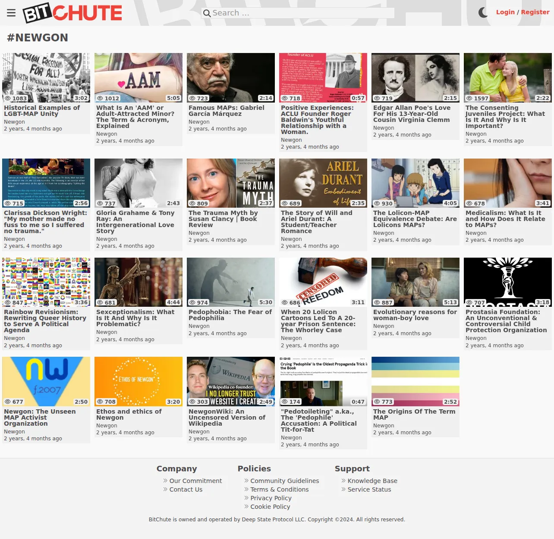Open the Our Commitment footer link
The width and height of the screenshot is (554, 539).
tap(195, 481)
